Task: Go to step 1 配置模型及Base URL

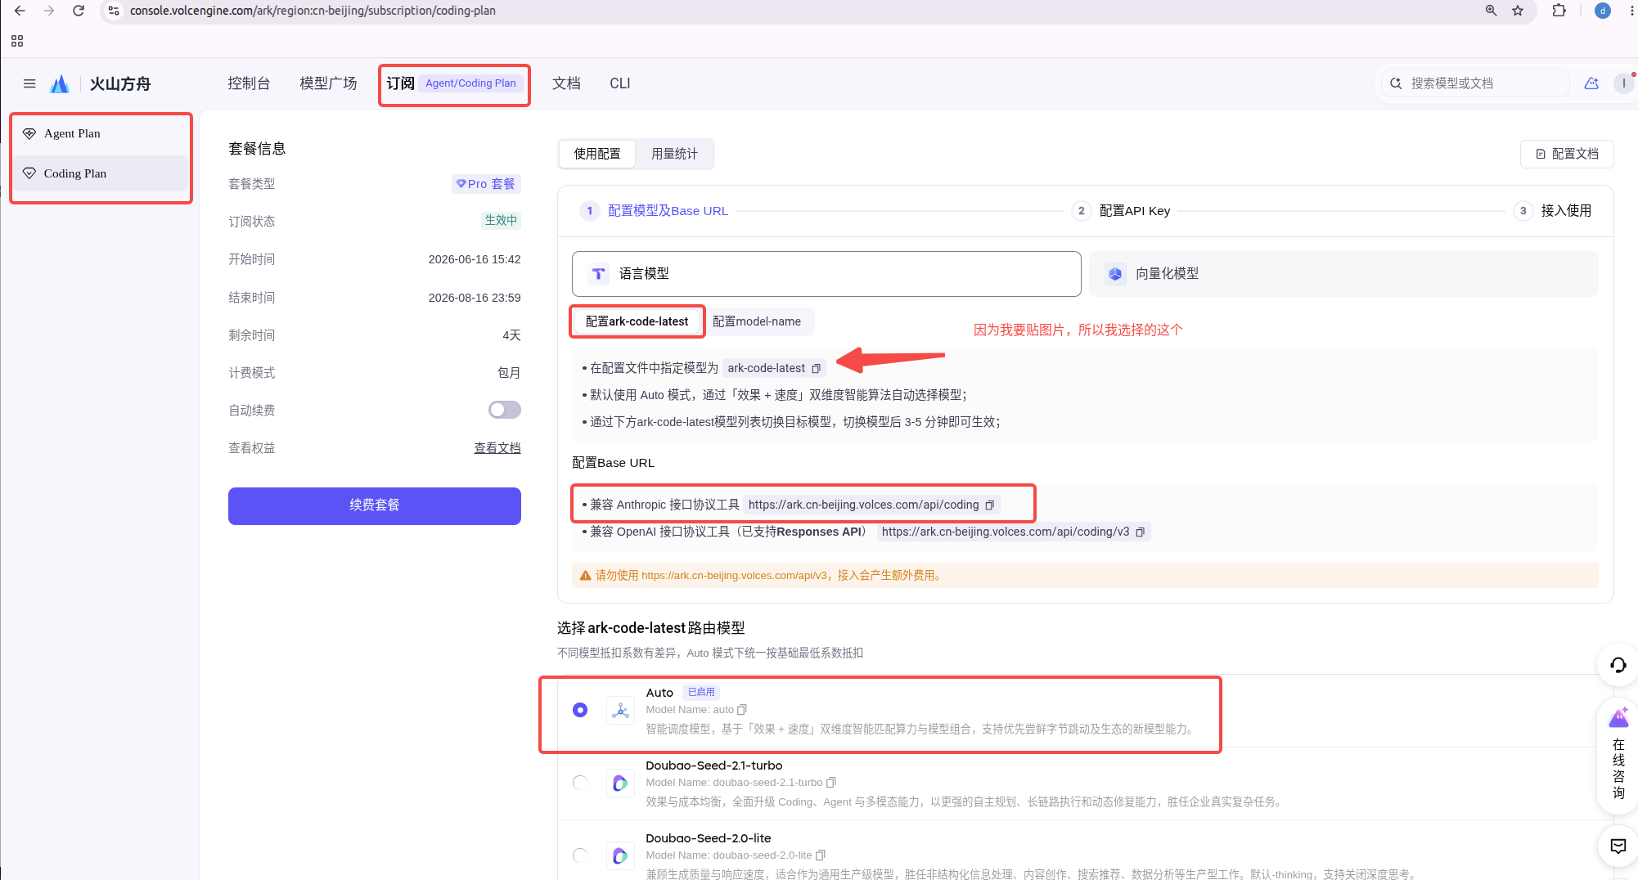Action: pos(654,211)
